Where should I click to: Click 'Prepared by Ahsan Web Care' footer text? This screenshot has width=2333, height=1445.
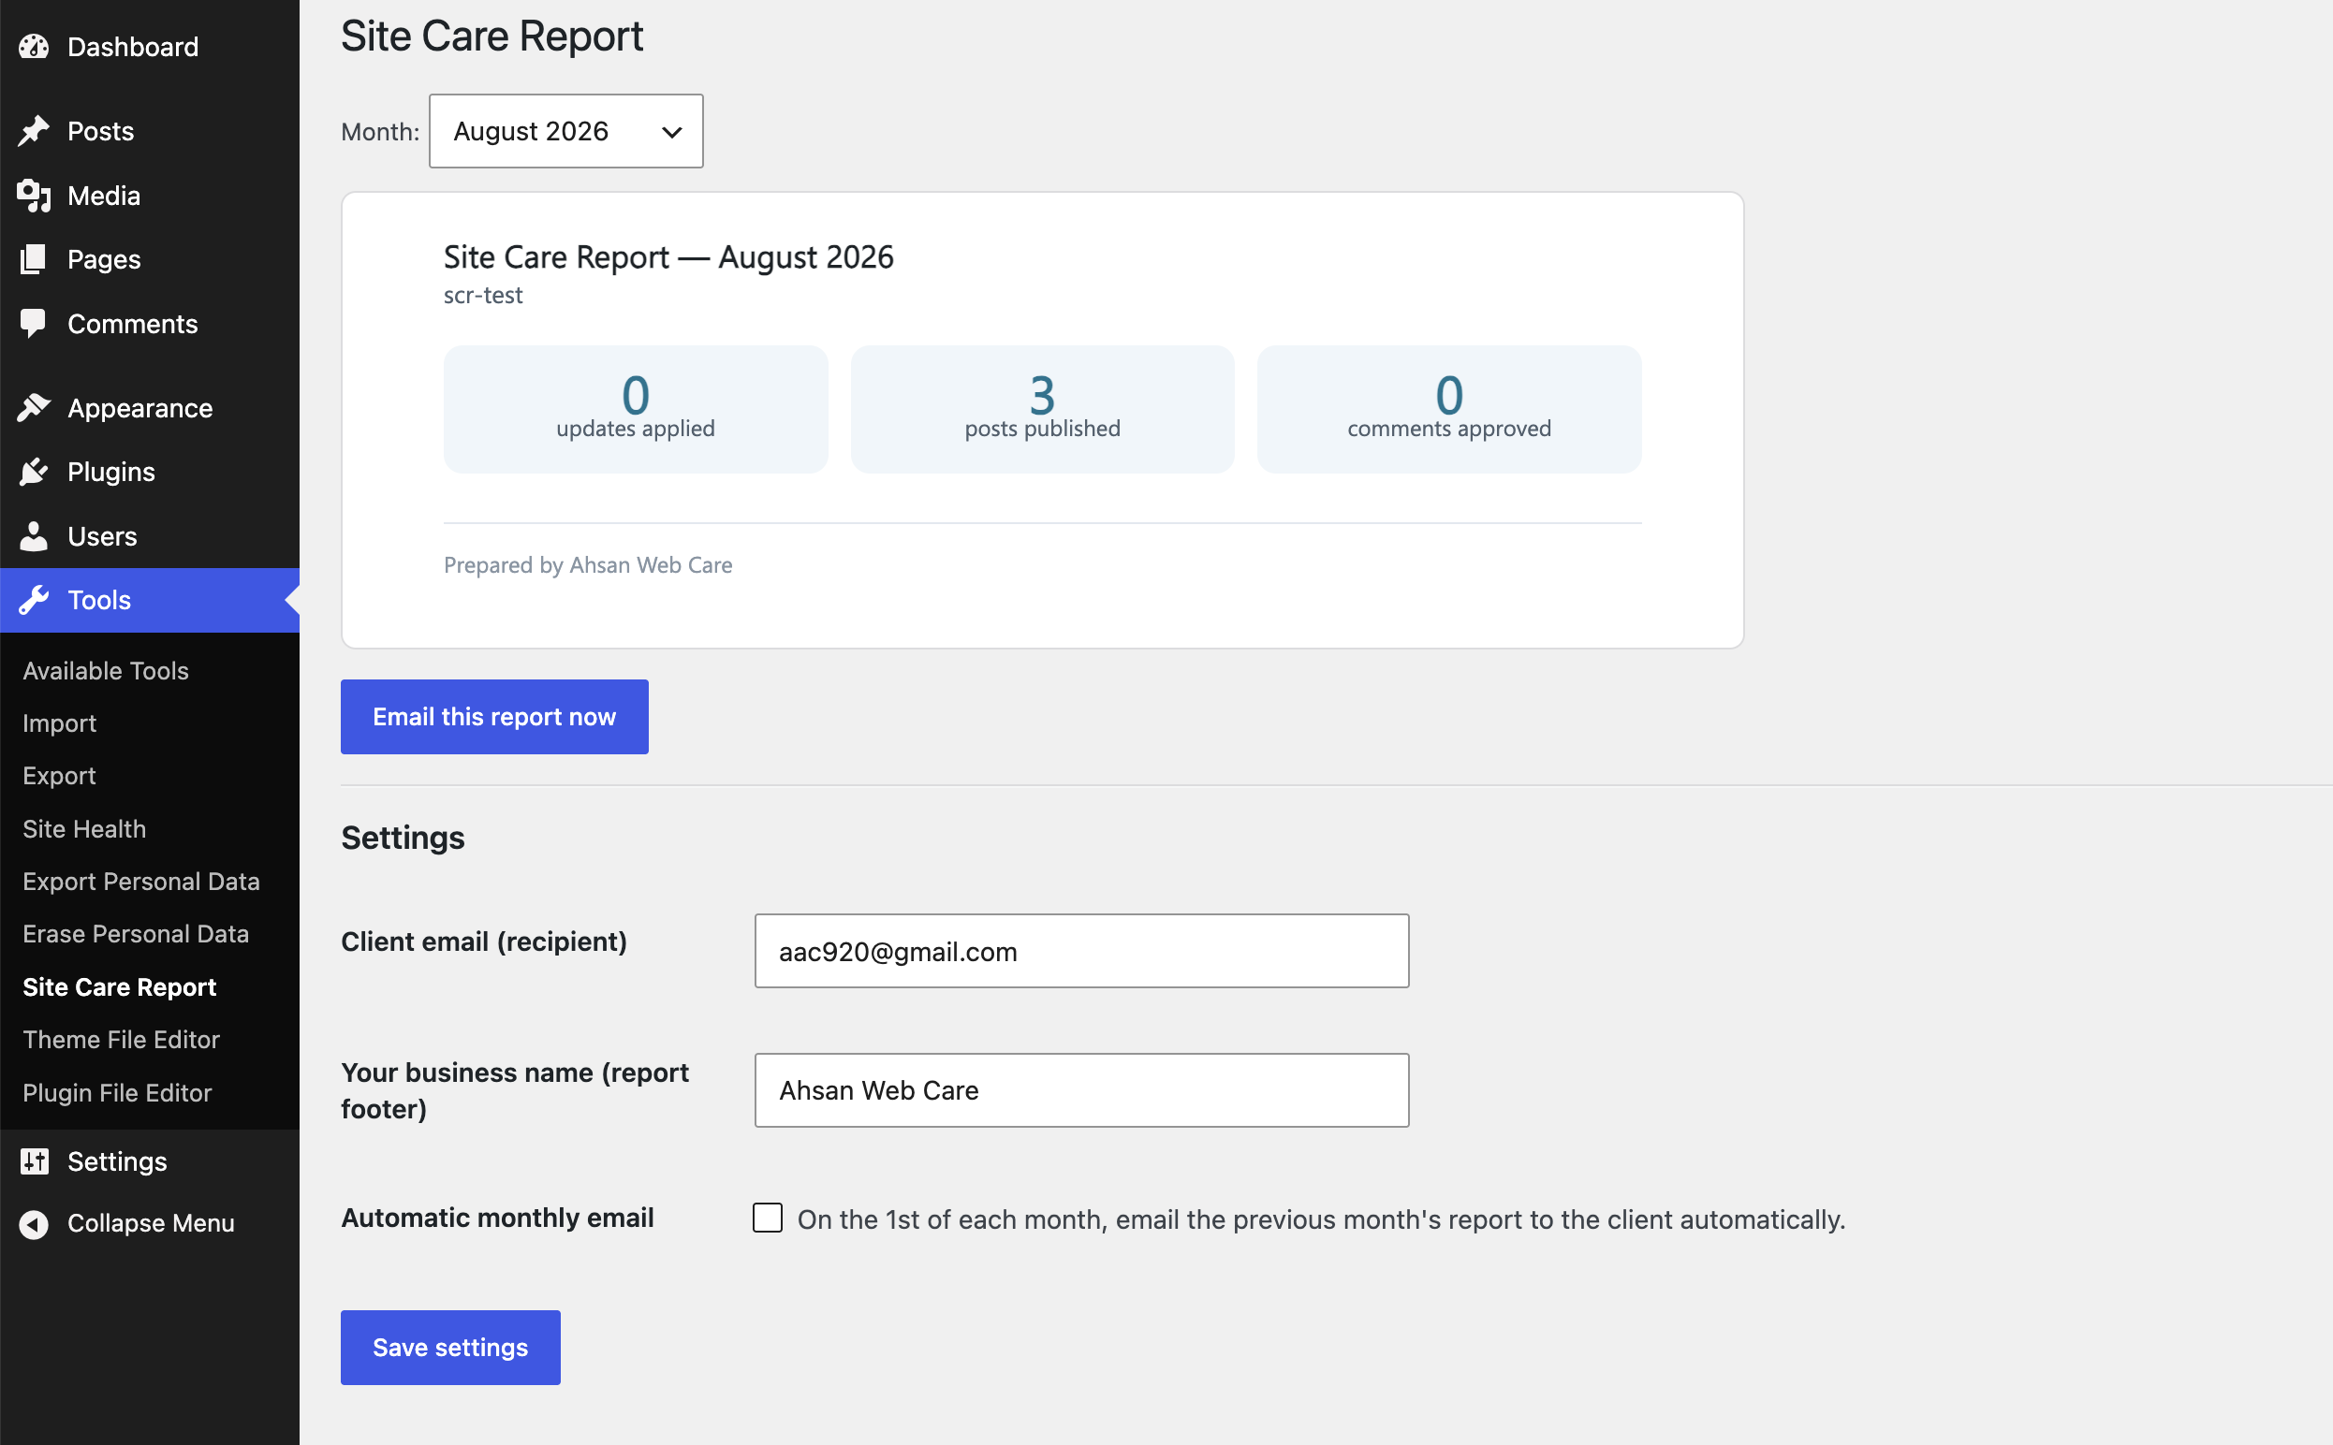(588, 565)
